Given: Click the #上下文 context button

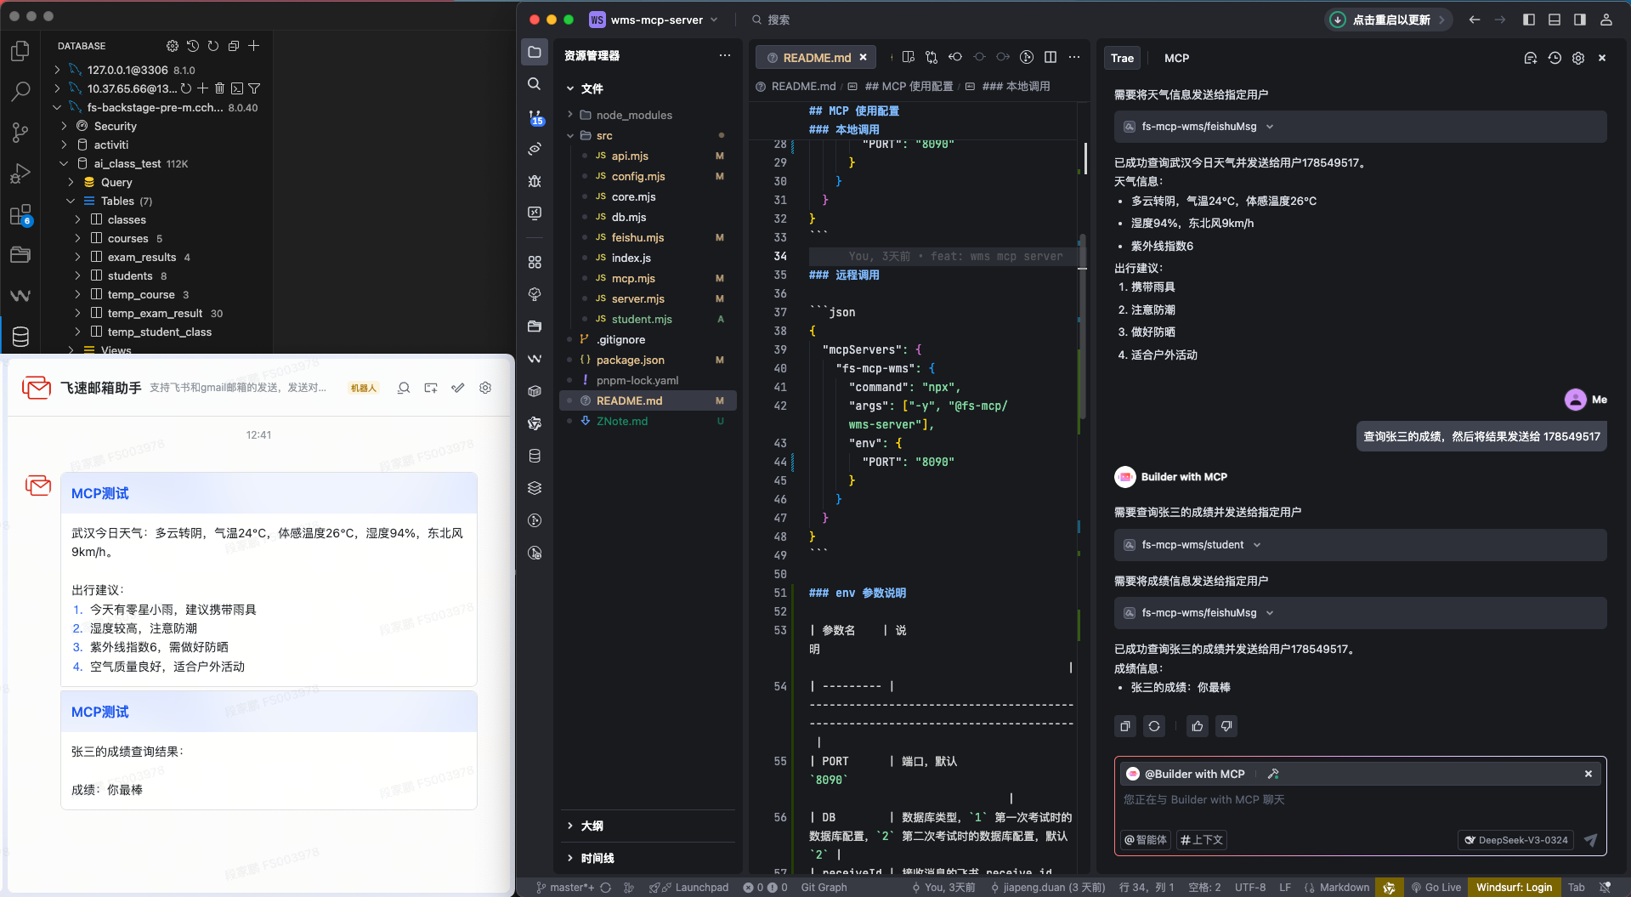Looking at the screenshot, I should (x=1201, y=840).
